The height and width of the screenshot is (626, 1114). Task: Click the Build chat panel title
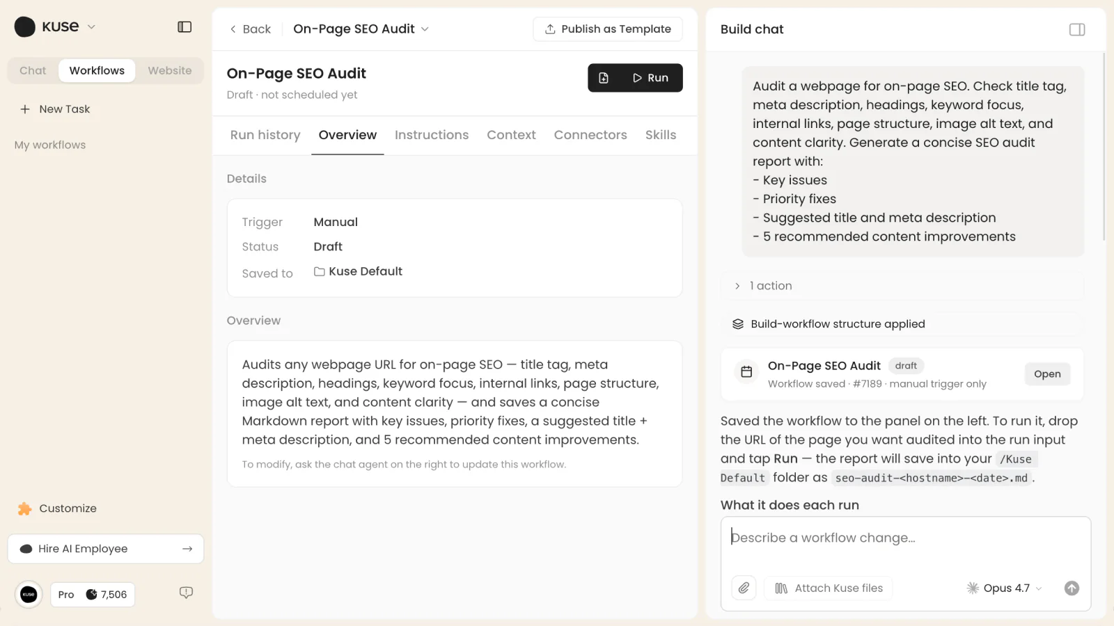[752, 29]
